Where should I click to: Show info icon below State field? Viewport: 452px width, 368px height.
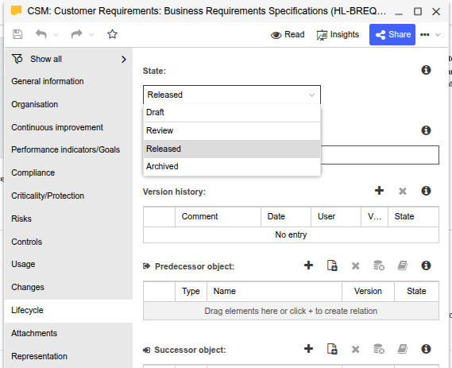[x=426, y=130]
